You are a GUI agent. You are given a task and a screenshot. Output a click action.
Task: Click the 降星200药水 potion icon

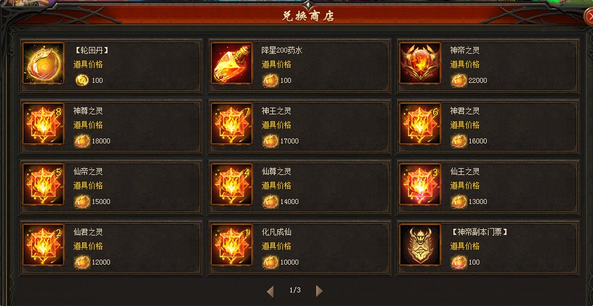point(232,63)
